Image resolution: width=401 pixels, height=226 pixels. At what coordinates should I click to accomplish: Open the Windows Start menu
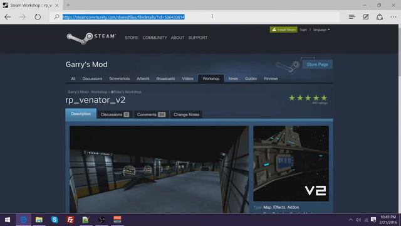pos(8,220)
